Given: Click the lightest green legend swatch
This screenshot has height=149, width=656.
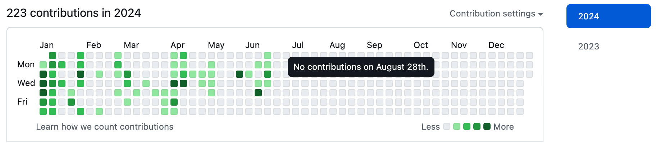Looking at the screenshot, I should coord(457,126).
